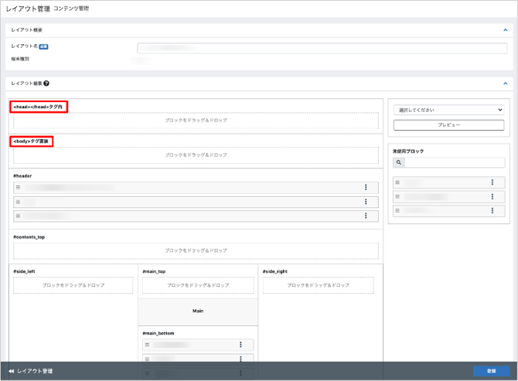Collapse the レイアウト概要 panel

[505, 30]
